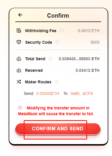Confirm and send the transfer
Viewport: 112px width, 156px height.
[x=58, y=129]
